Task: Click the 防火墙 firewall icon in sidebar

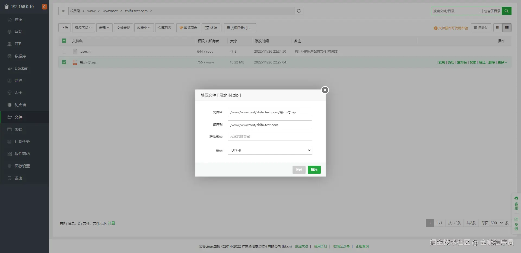Action: click(9, 105)
